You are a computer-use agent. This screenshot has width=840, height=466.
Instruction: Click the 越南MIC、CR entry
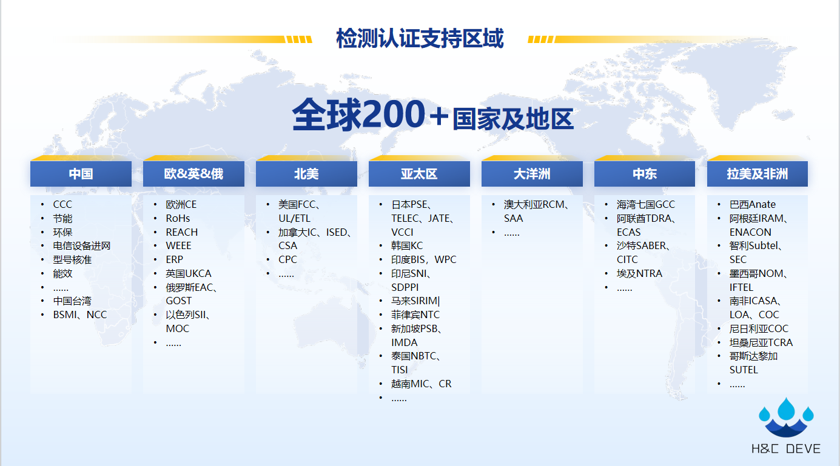pyautogui.click(x=422, y=384)
